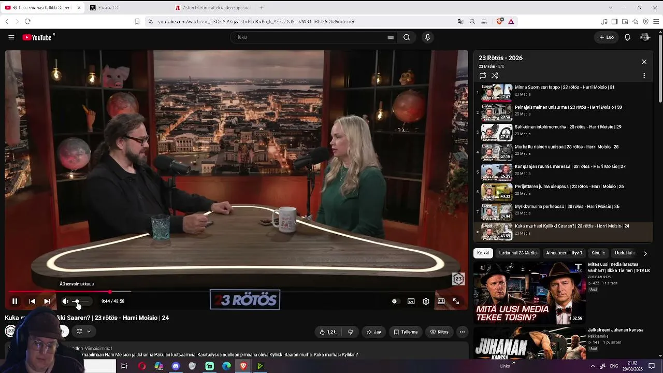Open the Luo create button
The height and width of the screenshot is (373, 663).
click(607, 37)
